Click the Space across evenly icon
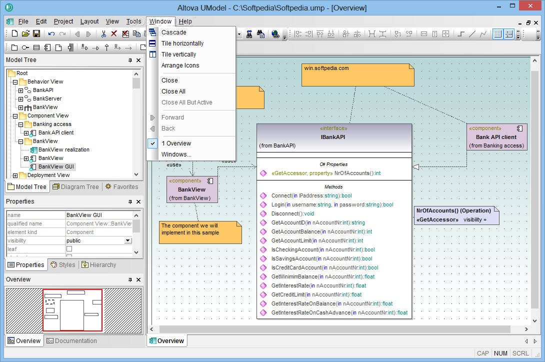This screenshot has width=545, height=362. tap(372, 33)
